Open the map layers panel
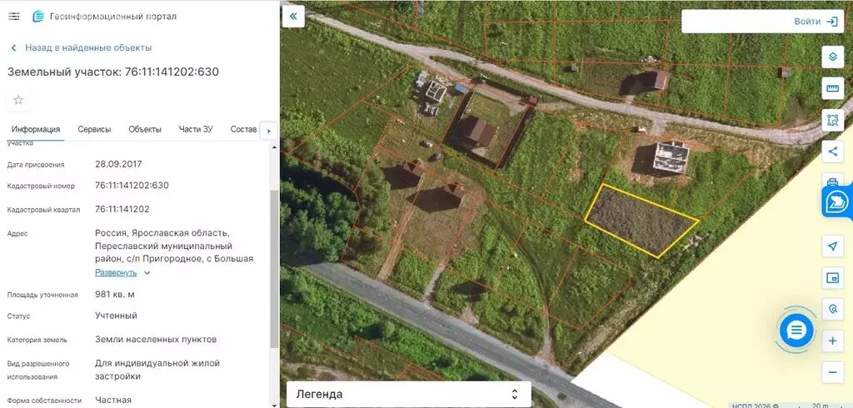 point(832,57)
